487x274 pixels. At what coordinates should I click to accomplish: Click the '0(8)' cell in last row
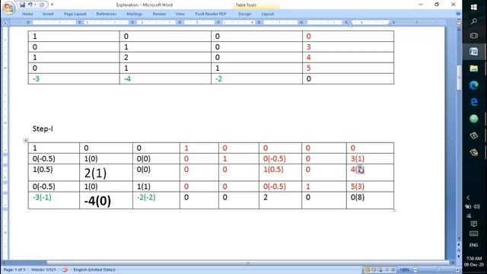[358, 197]
